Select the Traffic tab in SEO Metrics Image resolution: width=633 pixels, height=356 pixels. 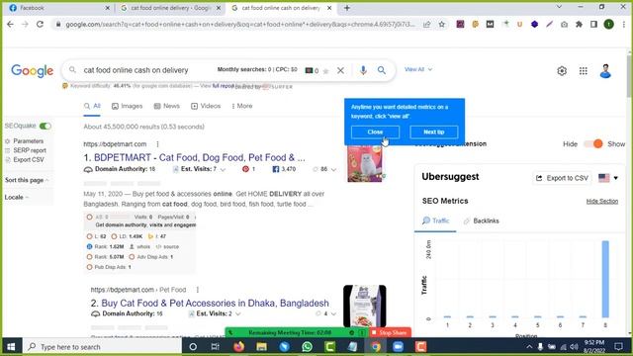pyautogui.click(x=435, y=221)
